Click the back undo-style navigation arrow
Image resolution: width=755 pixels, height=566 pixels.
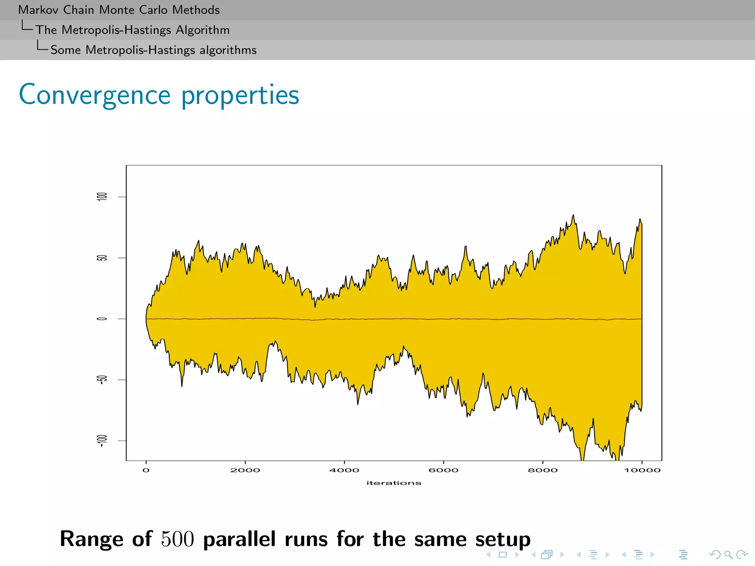click(714, 555)
